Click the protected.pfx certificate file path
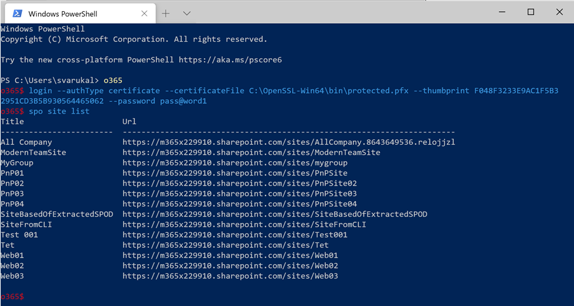The height and width of the screenshot is (306, 574). click(329, 91)
